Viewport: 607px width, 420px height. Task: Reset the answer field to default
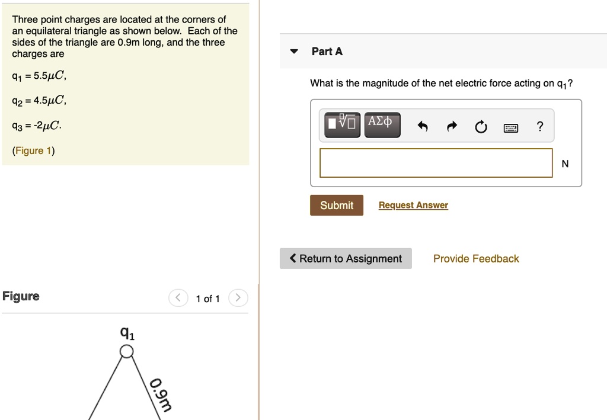pos(481,126)
